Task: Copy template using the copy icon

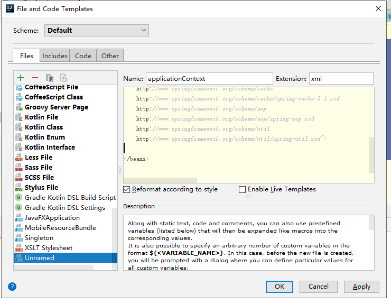Action: click(49, 78)
